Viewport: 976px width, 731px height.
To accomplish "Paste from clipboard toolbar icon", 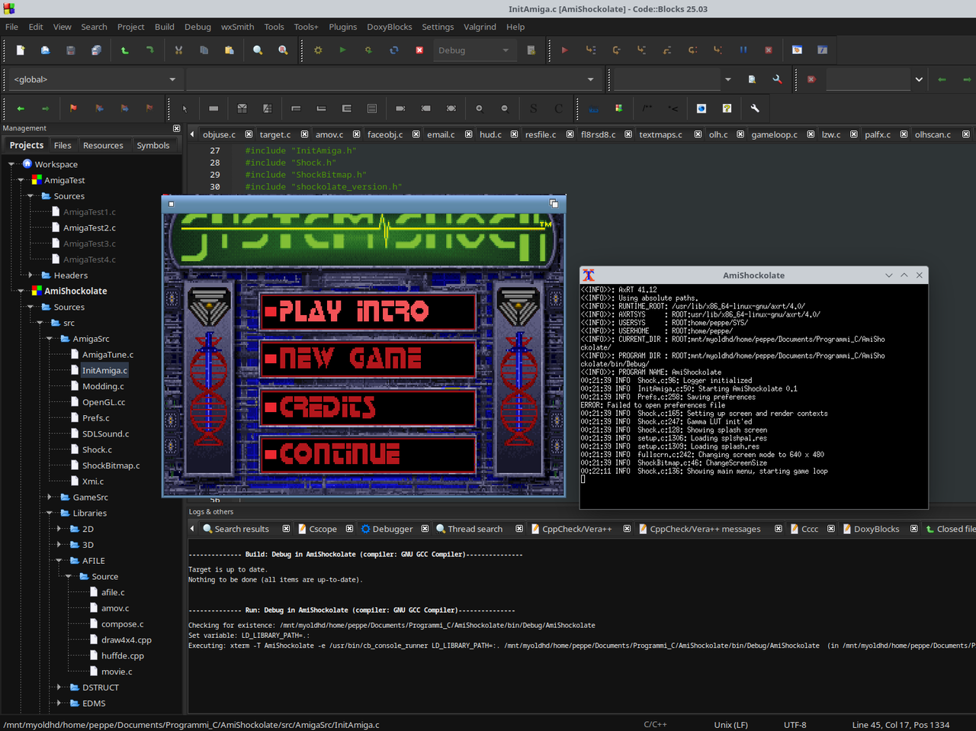I will tap(229, 50).
